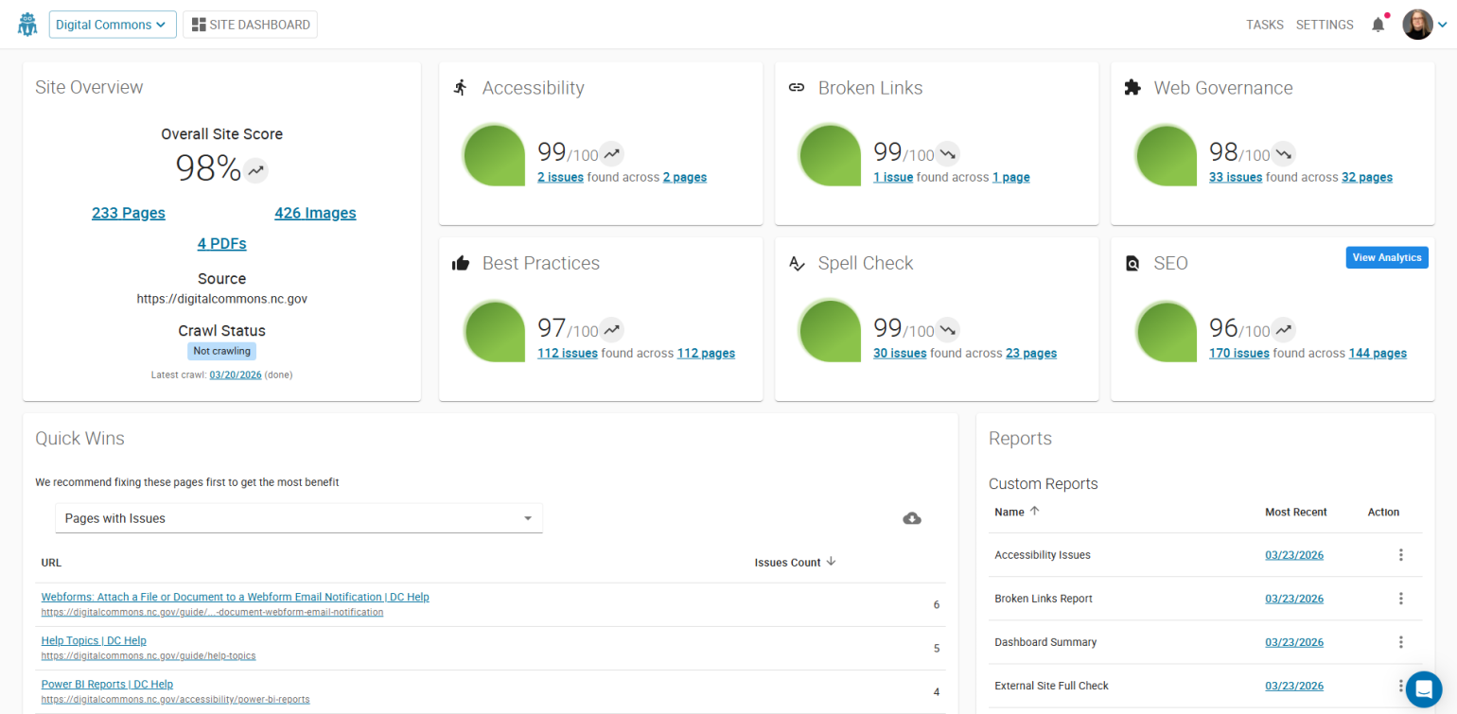The width and height of the screenshot is (1457, 714).
Task: Open kebab menu for Broken Links Report
Action: [x=1401, y=598]
